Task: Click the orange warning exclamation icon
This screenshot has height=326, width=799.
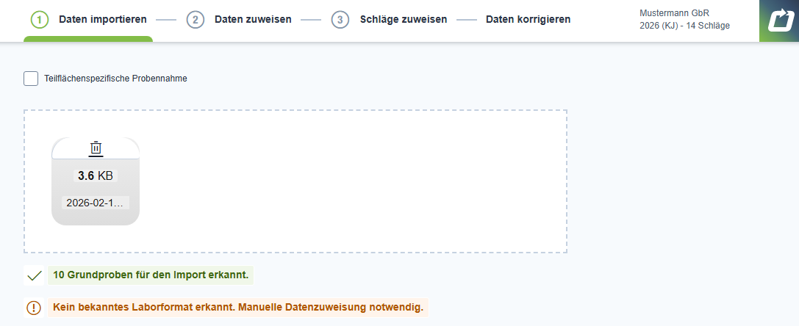Action: point(34,308)
